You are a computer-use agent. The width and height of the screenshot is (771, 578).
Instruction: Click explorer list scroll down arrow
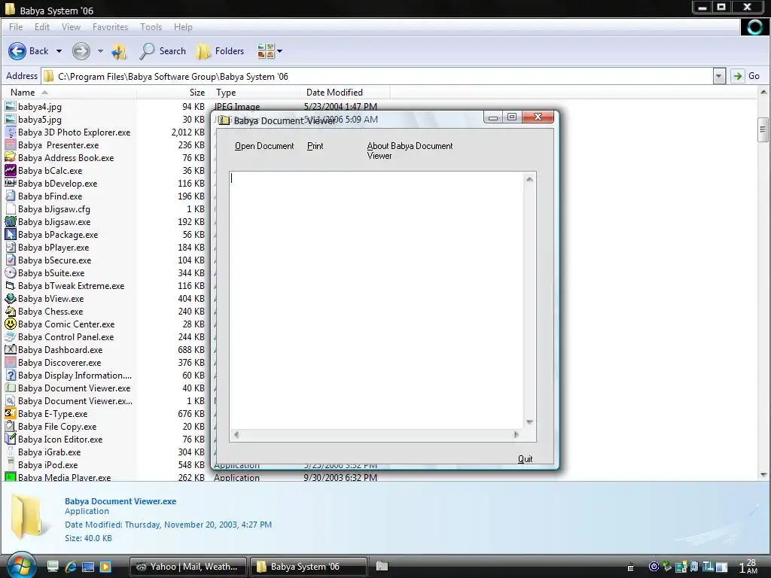pos(763,475)
